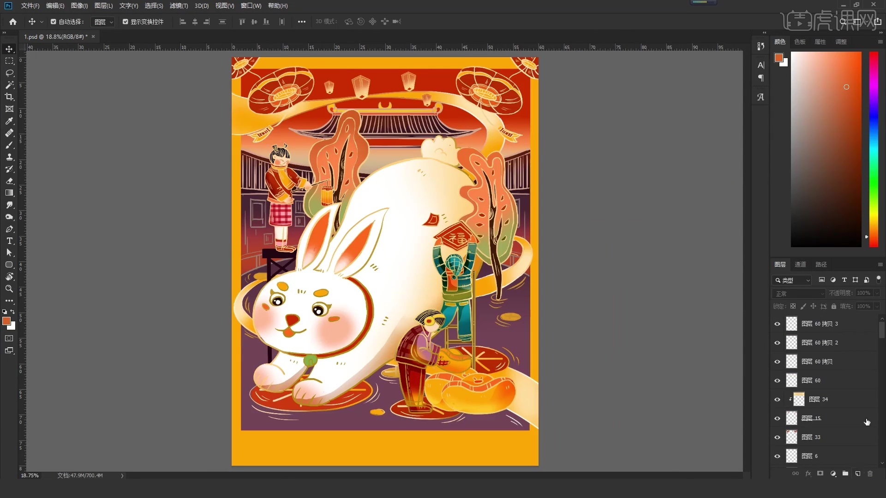886x498 pixels.
Task: Switch to the 路径 tab
Action: (x=821, y=265)
